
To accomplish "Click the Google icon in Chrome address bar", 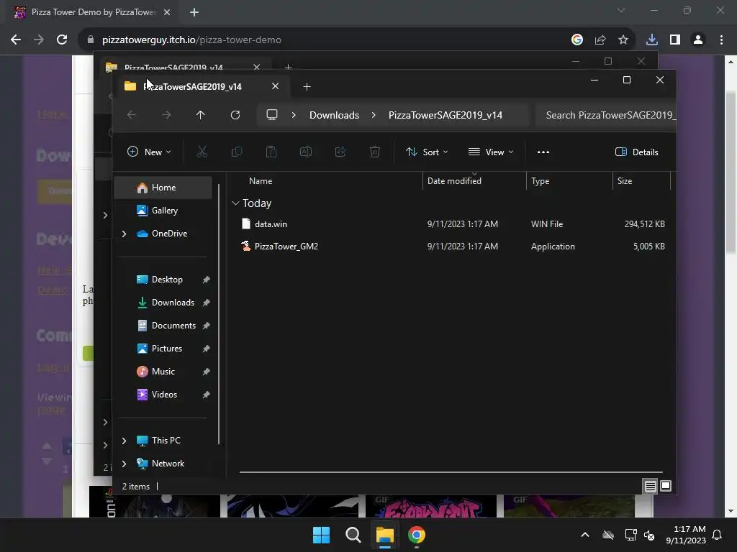I will pos(577,40).
